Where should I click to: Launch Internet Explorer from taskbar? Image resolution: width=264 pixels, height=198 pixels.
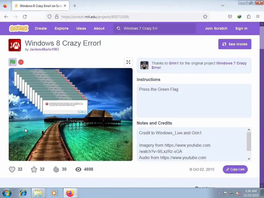(x=23, y=193)
